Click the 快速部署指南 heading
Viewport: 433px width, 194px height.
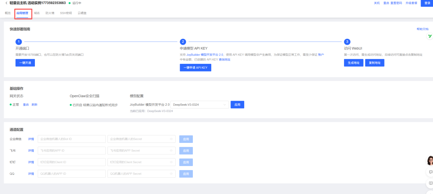tap(20, 29)
